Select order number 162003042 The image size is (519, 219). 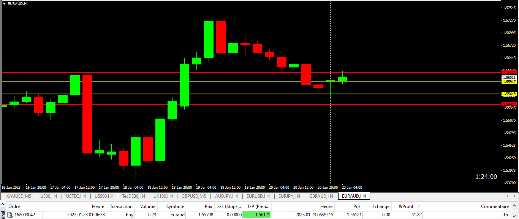pos(25,215)
